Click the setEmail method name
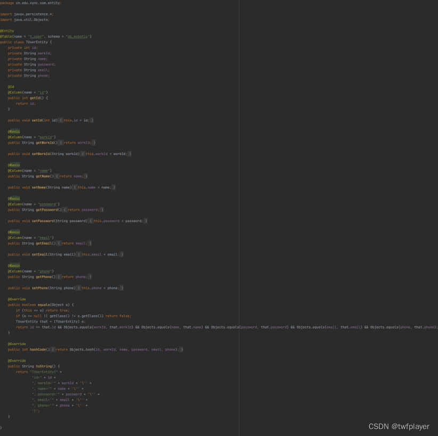 pos(39,254)
